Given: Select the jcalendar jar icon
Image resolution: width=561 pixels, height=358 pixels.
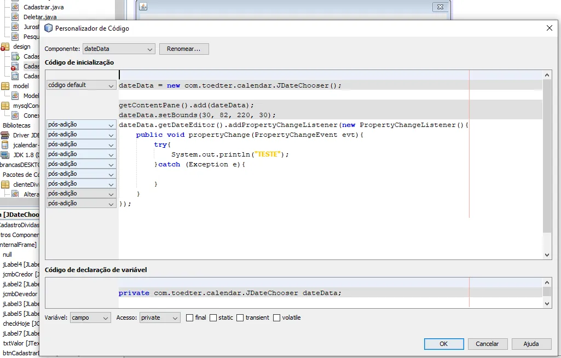Looking at the screenshot, I should 5,145.
